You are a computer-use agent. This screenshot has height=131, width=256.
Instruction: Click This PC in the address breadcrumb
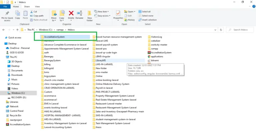(31, 30)
